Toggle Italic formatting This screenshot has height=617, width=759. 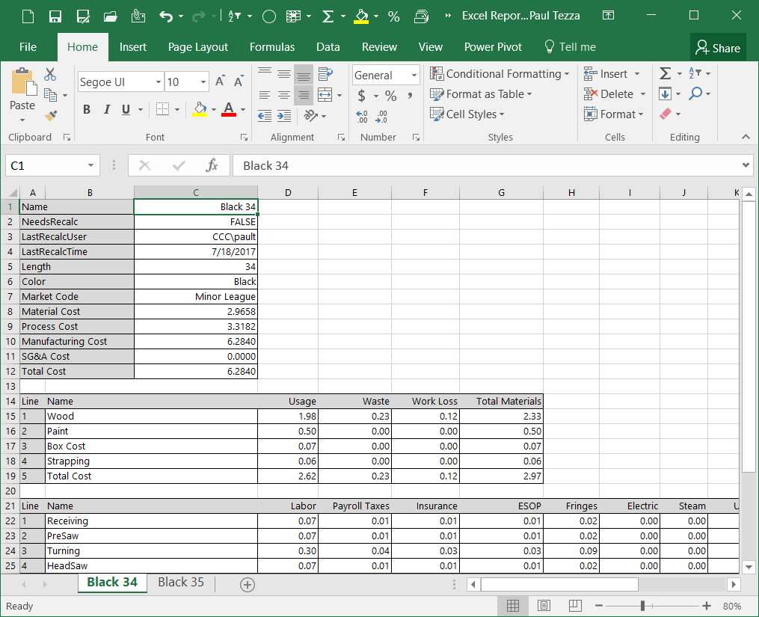tap(107, 109)
